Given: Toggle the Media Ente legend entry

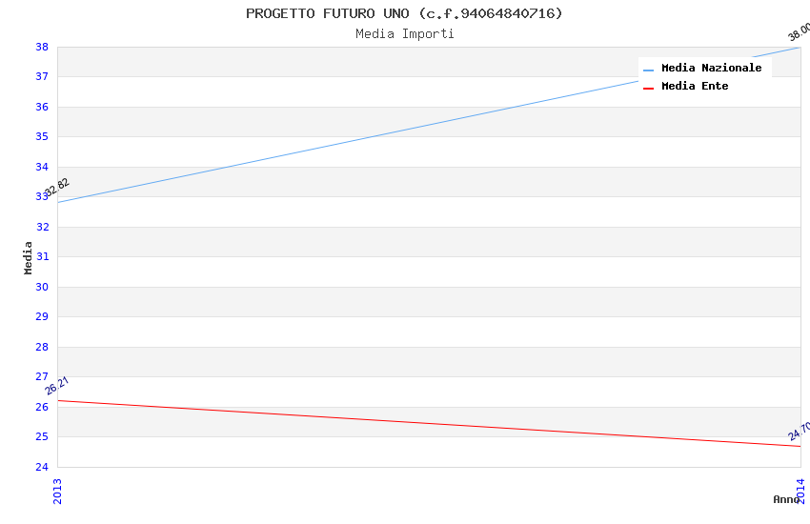Looking at the screenshot, I should [x=695, y=87].
